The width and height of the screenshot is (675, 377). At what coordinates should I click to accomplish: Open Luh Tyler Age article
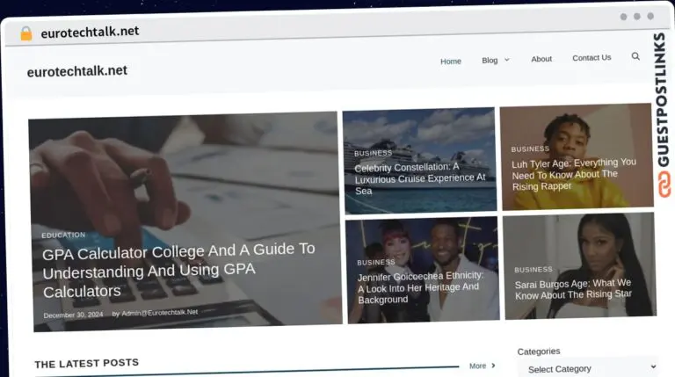point(573,174)
